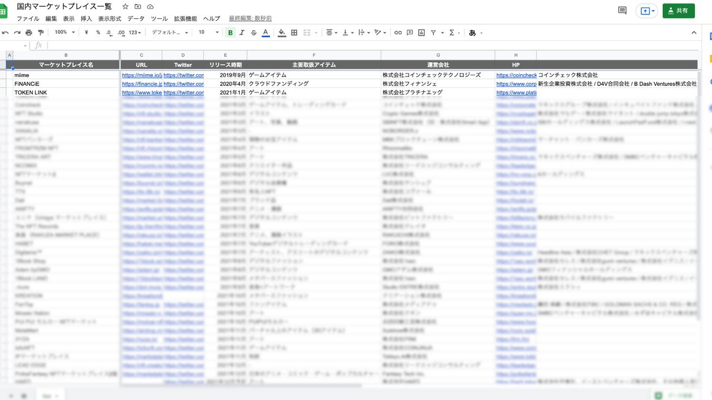Star the document
This screenshot has width=712, height=400.
[125, 7]
